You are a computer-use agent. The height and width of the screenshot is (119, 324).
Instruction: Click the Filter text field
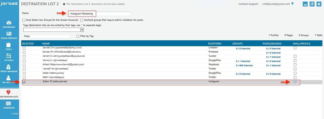click(x=50, y=36)
